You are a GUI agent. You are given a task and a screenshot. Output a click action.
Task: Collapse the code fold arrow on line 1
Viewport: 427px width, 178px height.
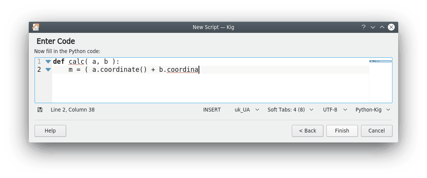[x=48, y=61]
